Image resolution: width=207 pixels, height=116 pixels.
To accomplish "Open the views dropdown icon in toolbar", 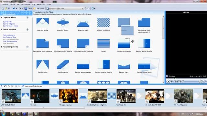I will [93, 9].
